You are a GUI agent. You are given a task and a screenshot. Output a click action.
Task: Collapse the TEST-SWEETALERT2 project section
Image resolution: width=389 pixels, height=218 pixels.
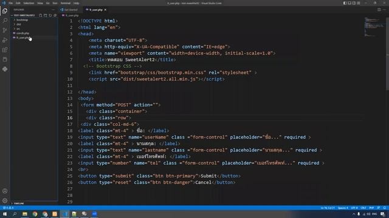point(24,15)
